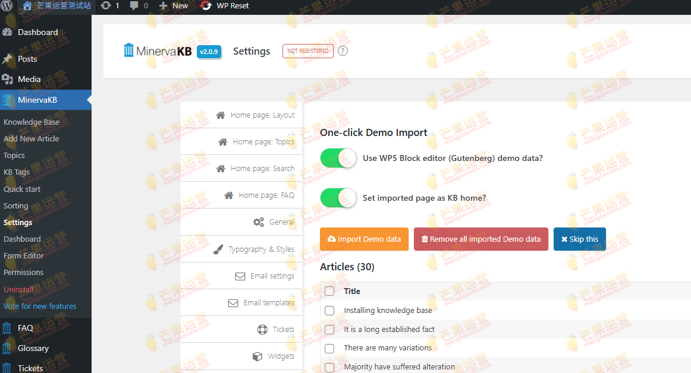Check Majority have suffered alteration article

329,367
